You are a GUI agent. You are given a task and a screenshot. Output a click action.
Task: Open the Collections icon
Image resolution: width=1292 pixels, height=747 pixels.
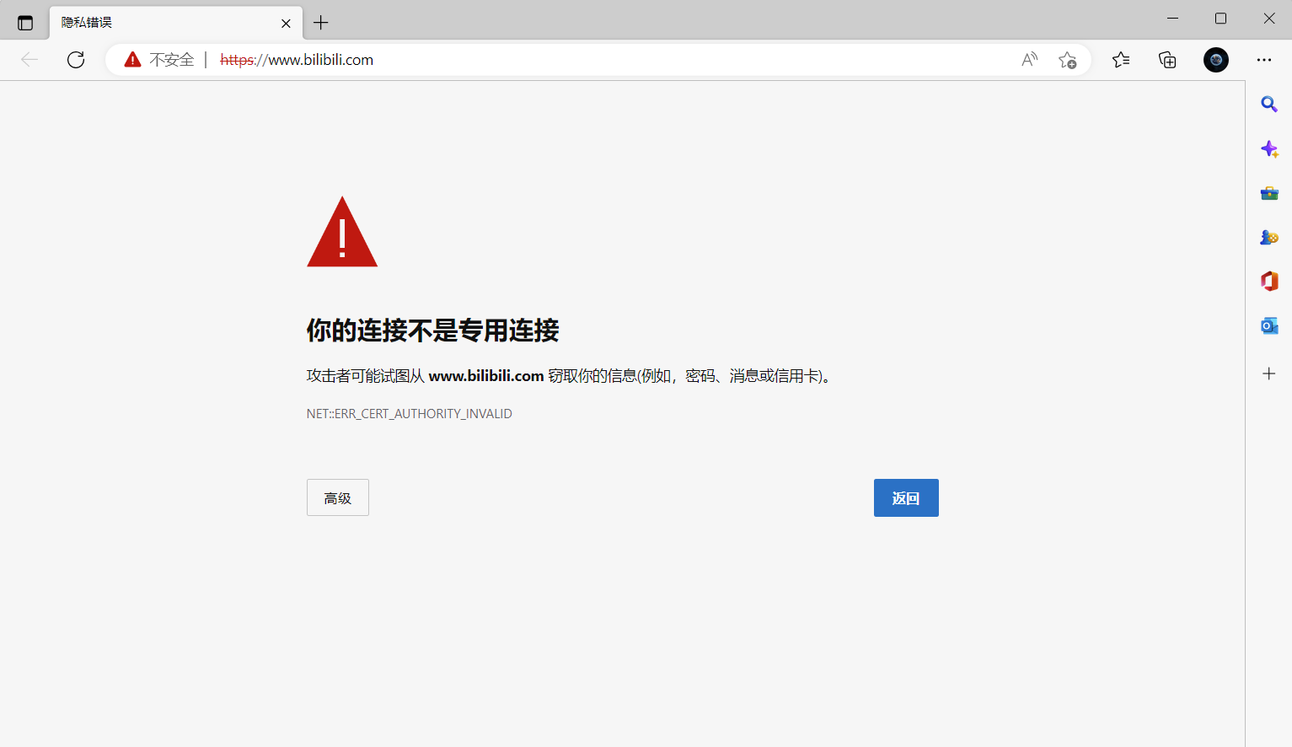(1167, 60)
